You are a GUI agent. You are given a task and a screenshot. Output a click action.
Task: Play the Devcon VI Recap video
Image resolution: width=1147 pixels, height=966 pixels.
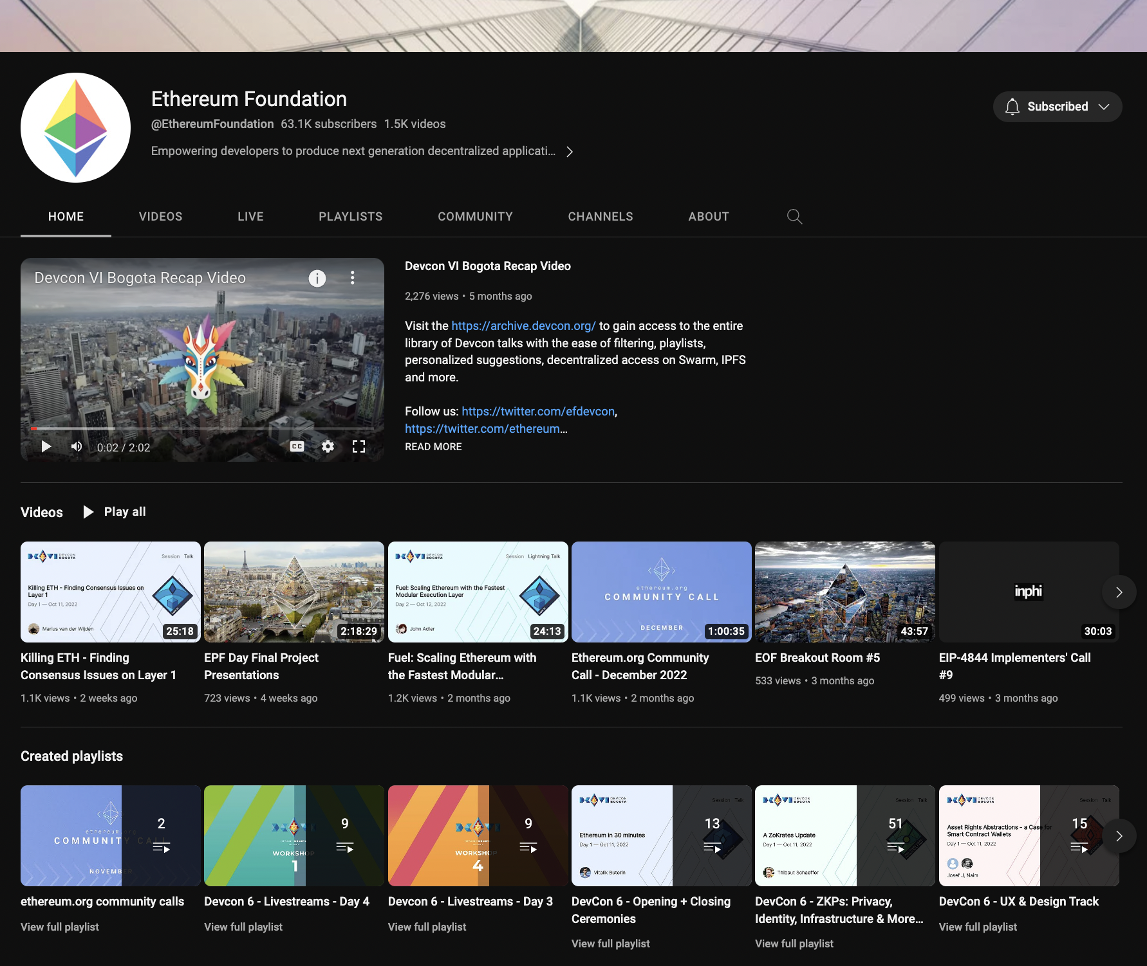pyautogui.click(x=46, y=446)
